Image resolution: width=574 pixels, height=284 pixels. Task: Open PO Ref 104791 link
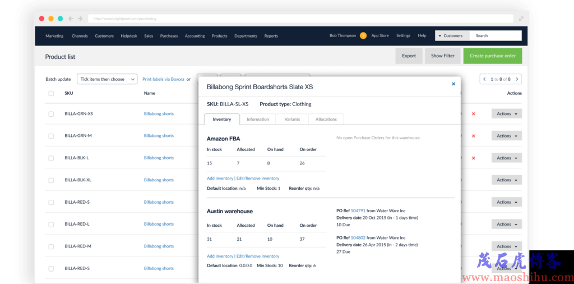coord(358,210)
